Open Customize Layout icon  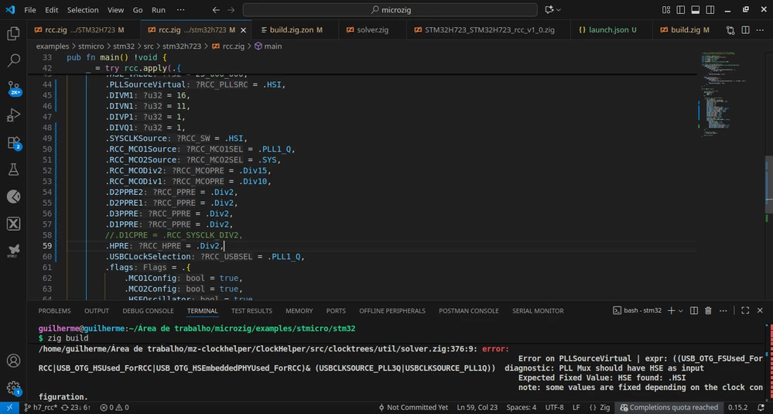tap(666, 10)
